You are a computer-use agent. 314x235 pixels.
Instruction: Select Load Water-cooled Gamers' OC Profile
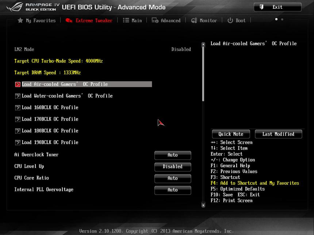coord(67,96)
